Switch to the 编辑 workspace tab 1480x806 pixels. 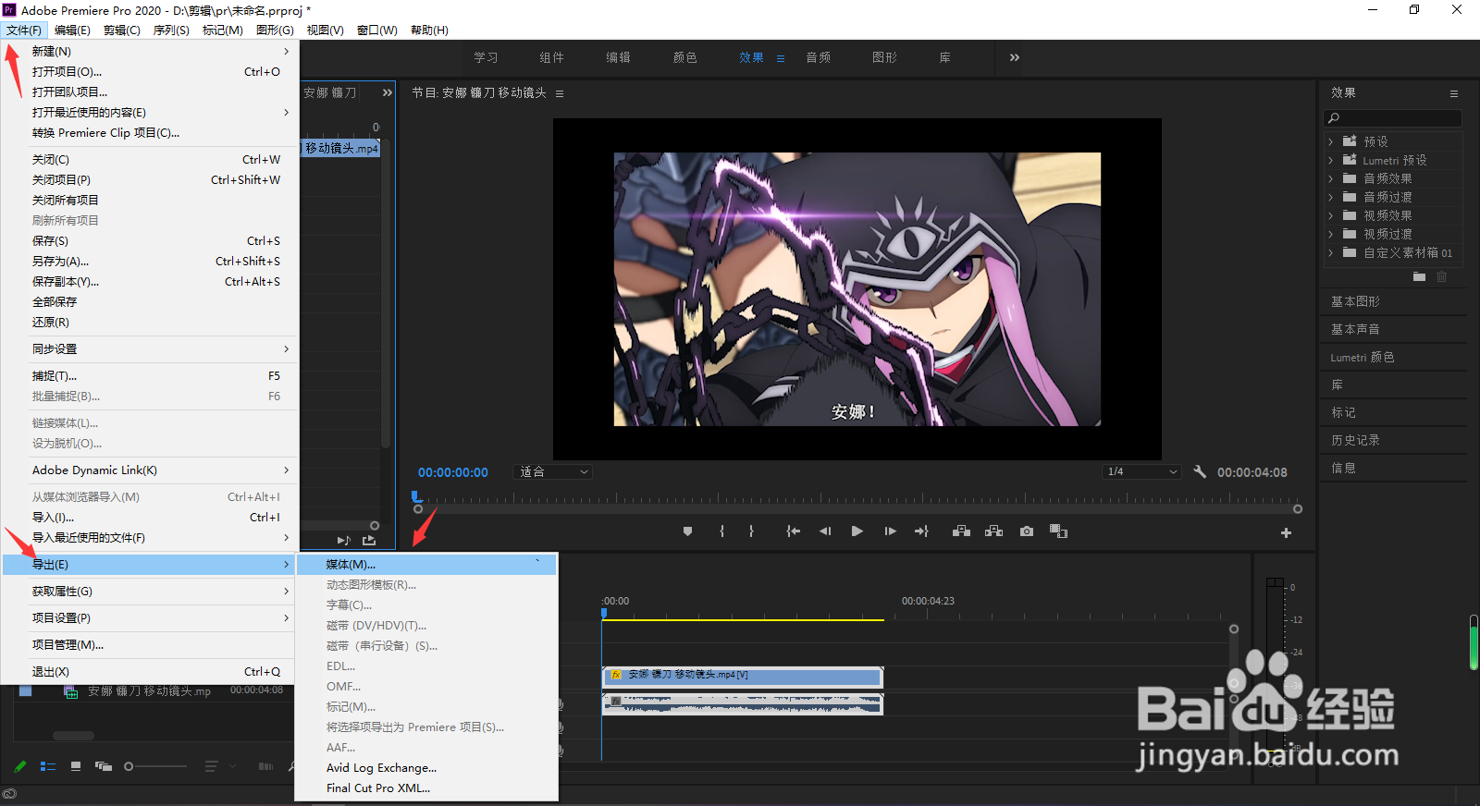(618, 57)
